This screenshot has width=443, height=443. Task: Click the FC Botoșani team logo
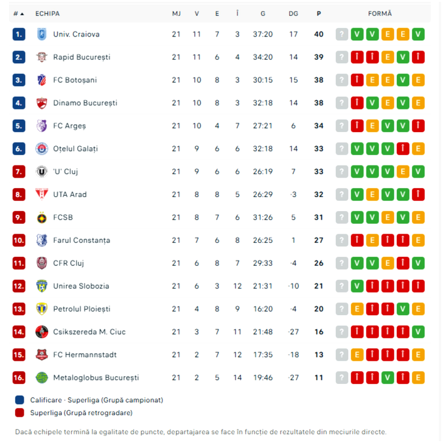tap(41, 80)
